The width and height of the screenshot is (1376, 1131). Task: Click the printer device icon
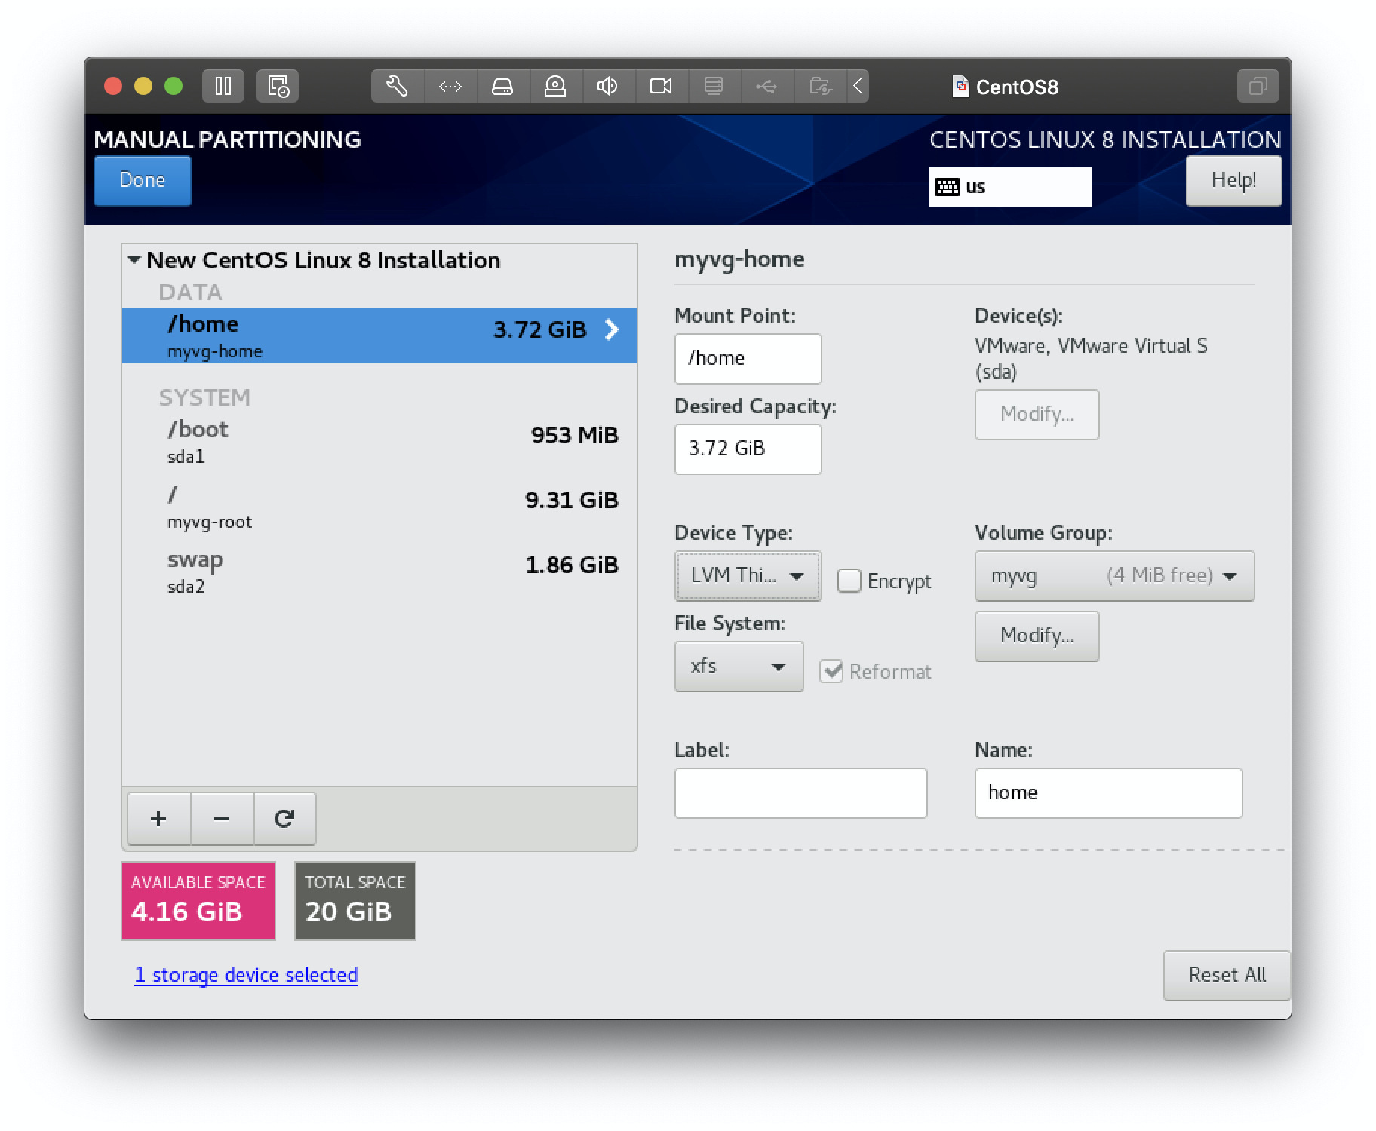pos(714,86)
